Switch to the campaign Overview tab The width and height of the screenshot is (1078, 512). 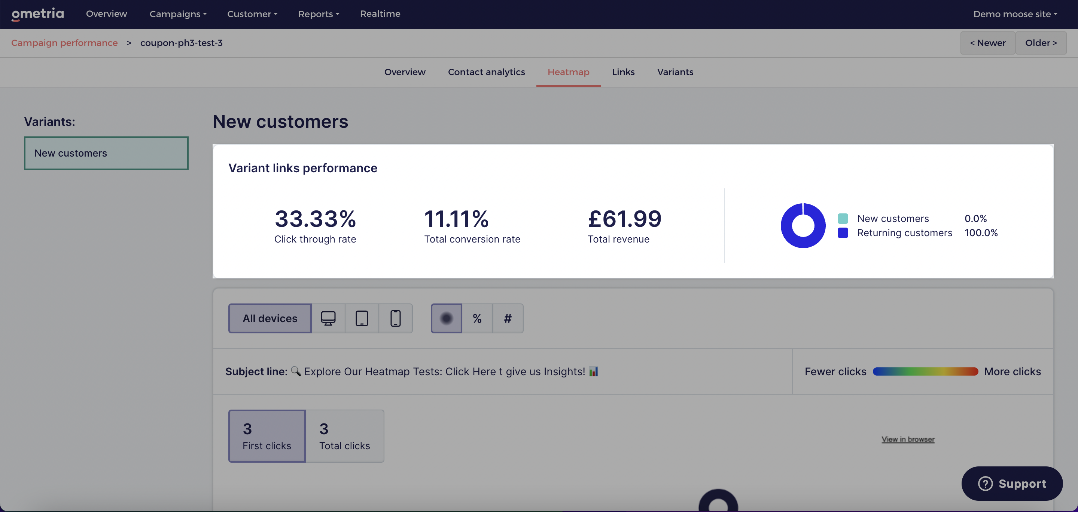click(x=405, y=72)
